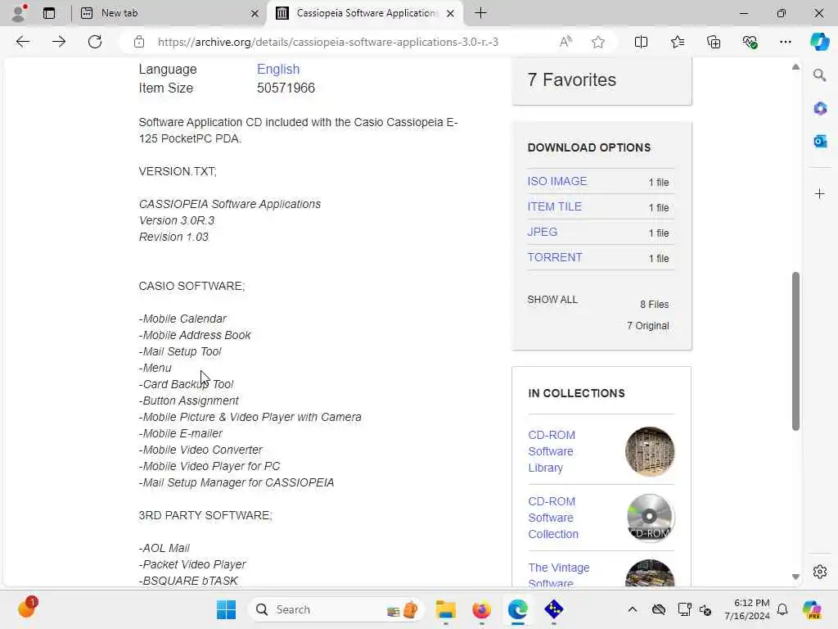Click scrollbar down arrow
This screenshot has height=629, width=838.
[x=795, y=577]
